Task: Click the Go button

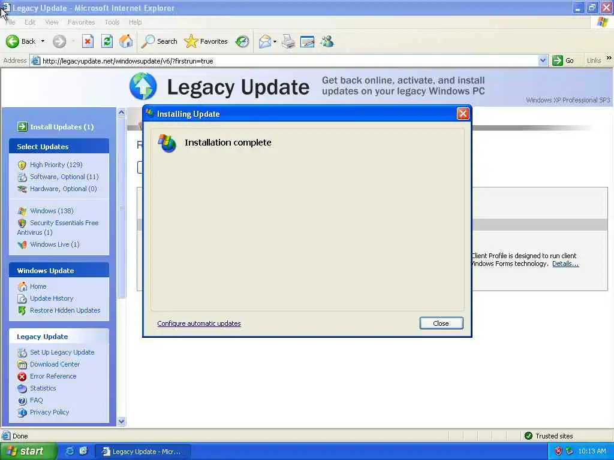Action: pos(563,60)
